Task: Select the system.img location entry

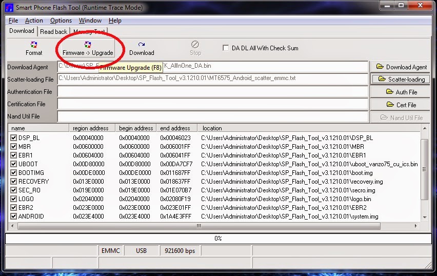Action: click(x=290, y=216)
